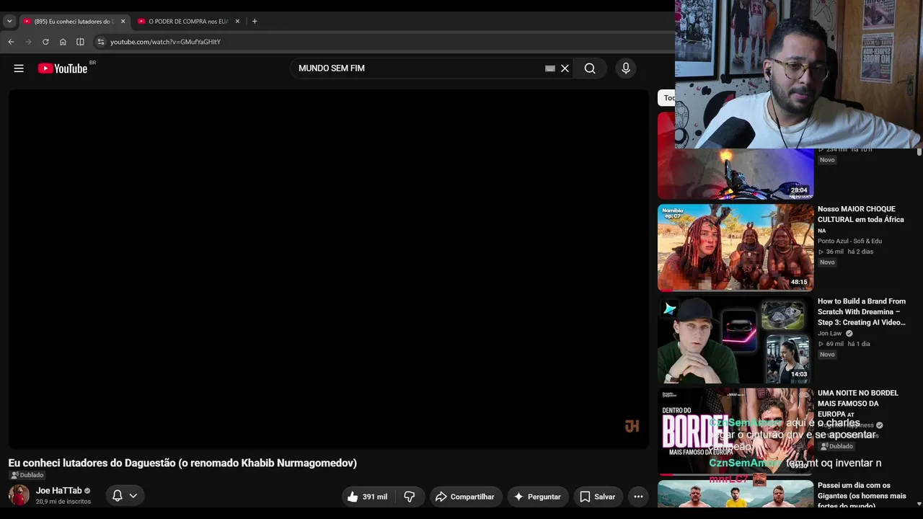Save video with Salvar button
The height and width of the screenshot is (519, 923).
click(598, 497)
